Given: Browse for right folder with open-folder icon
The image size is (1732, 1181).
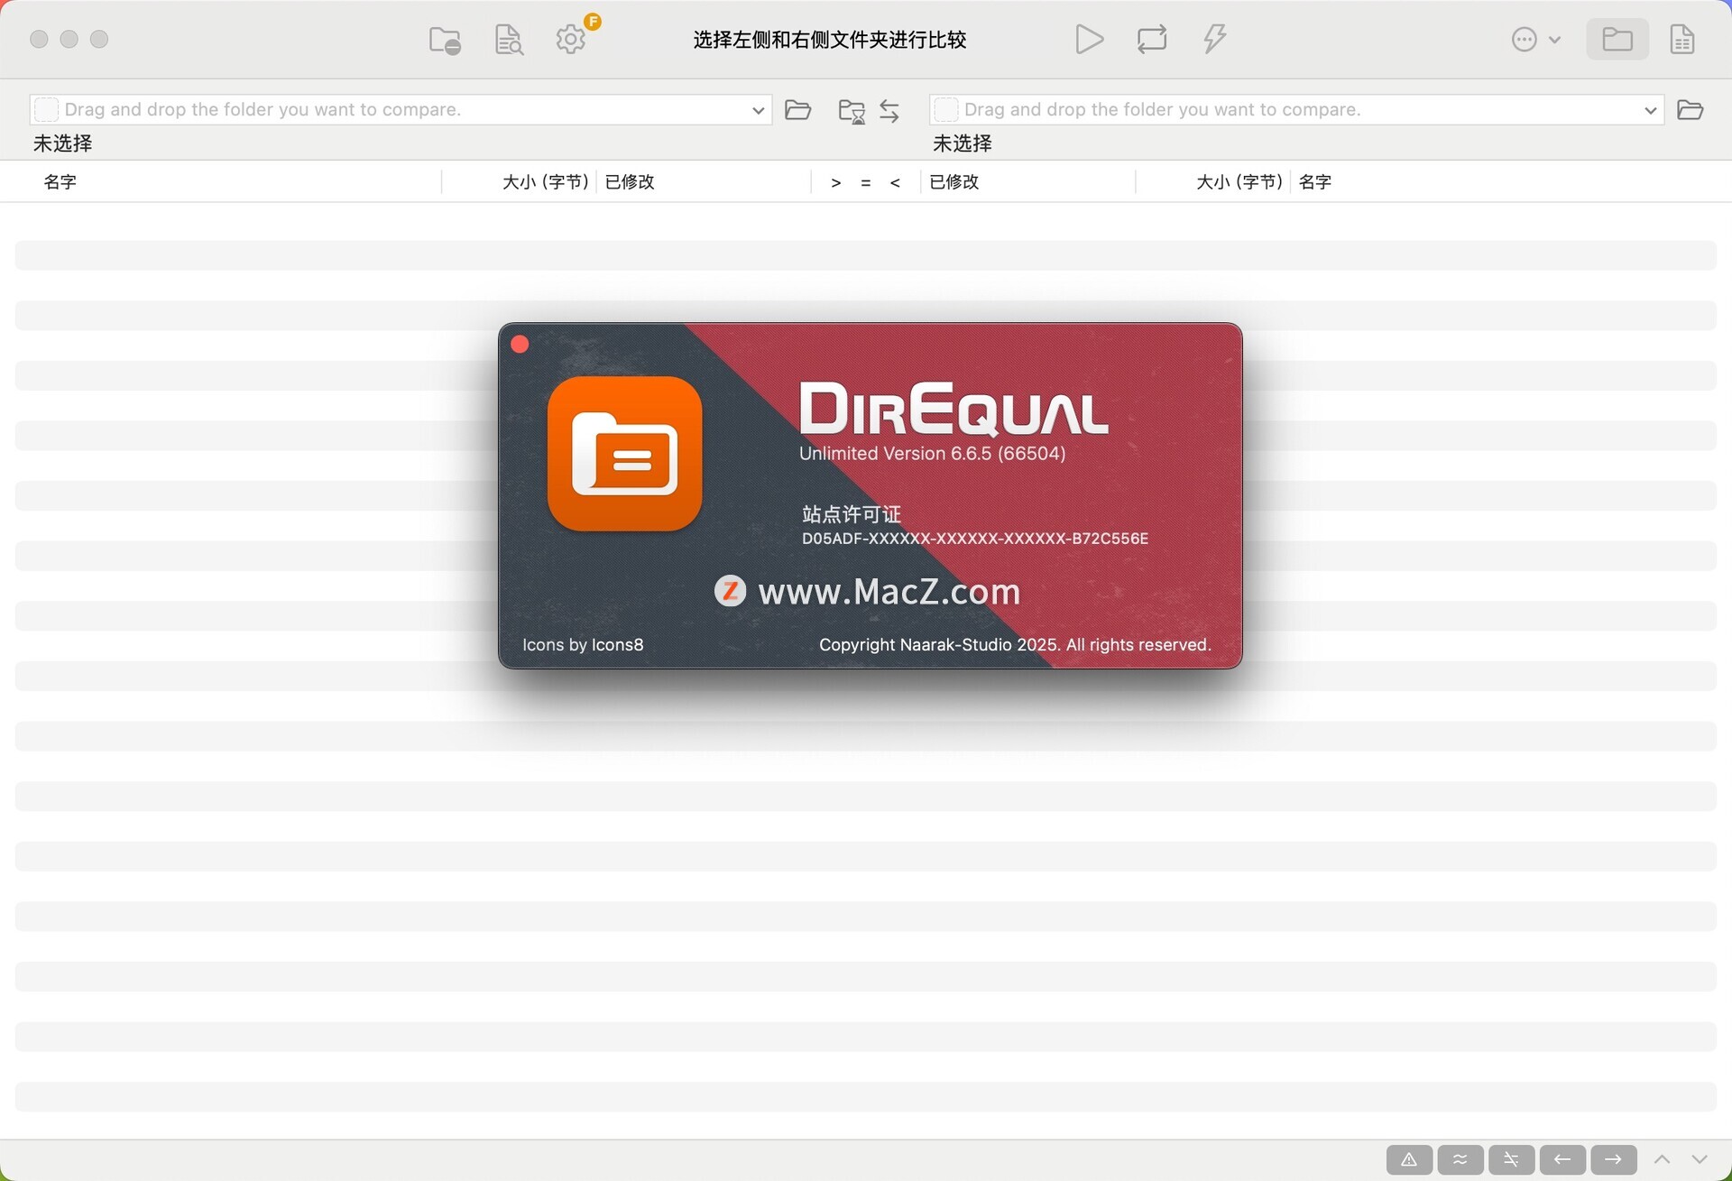Looking at the screenshot, I should [1690, 110].
